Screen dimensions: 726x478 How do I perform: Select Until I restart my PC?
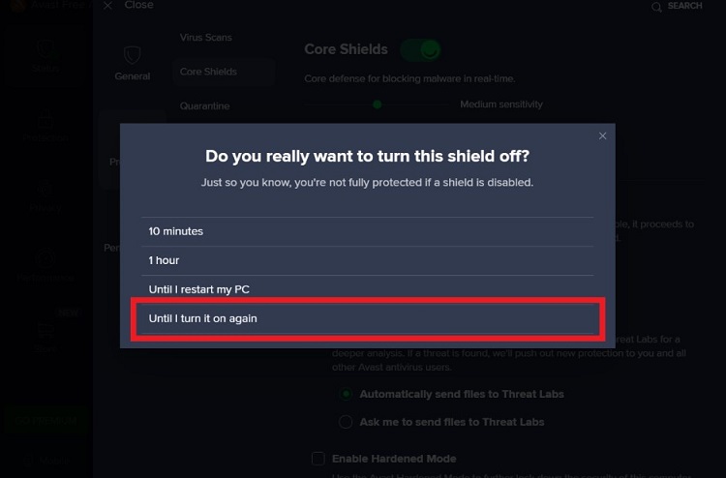(x=368, y=289)
